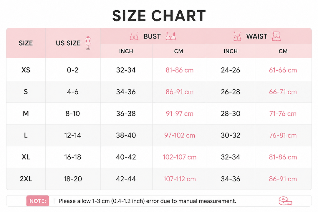Click the SIZE CHART title

tap(159, 16)
